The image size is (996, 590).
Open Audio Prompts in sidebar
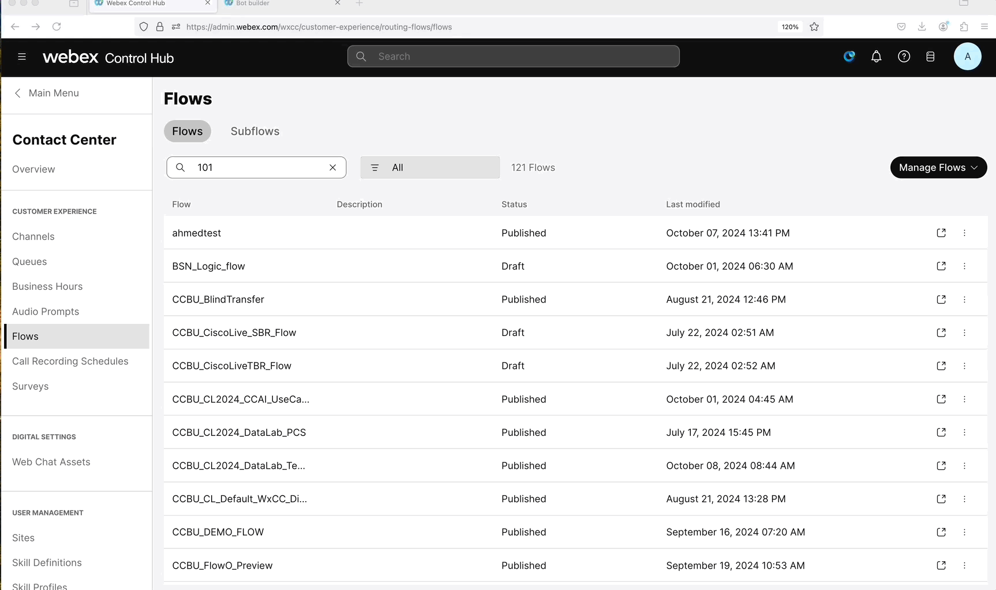(x=46, y=312)
